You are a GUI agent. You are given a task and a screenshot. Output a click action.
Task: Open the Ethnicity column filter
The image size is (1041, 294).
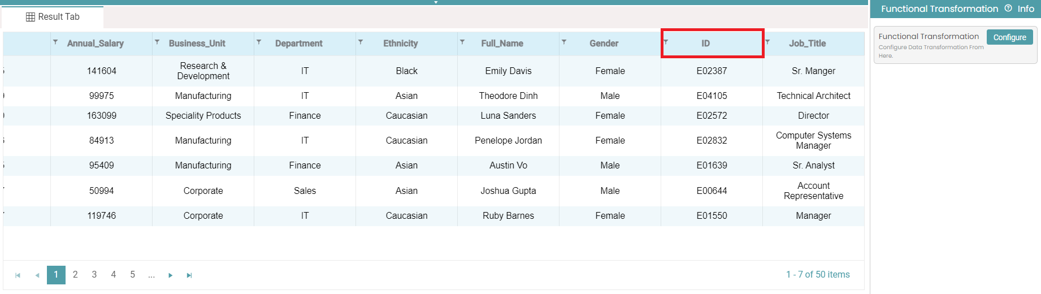click(x=361, y=42)
